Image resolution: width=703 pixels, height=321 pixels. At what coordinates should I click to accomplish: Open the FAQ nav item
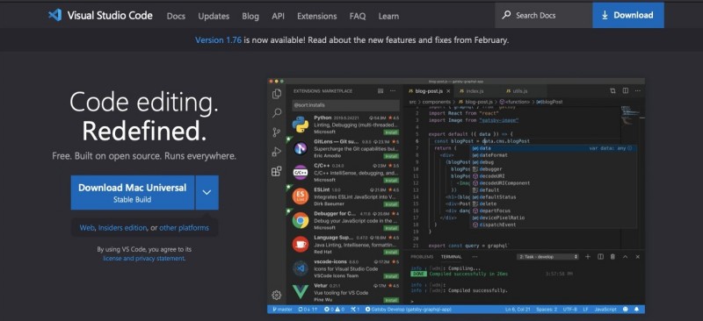[x=358, y=16]
